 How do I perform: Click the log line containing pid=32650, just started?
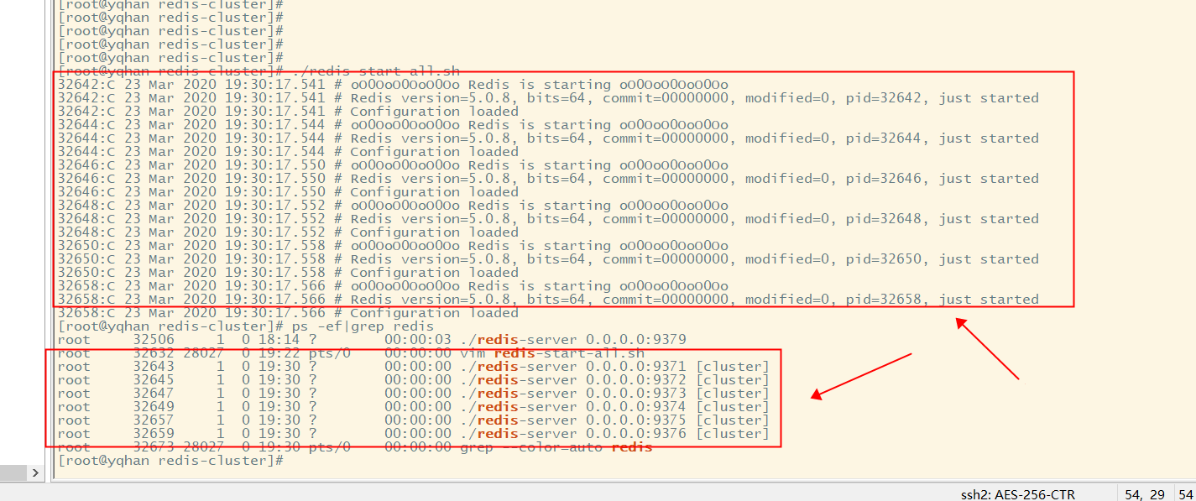[x=548, y=259]
